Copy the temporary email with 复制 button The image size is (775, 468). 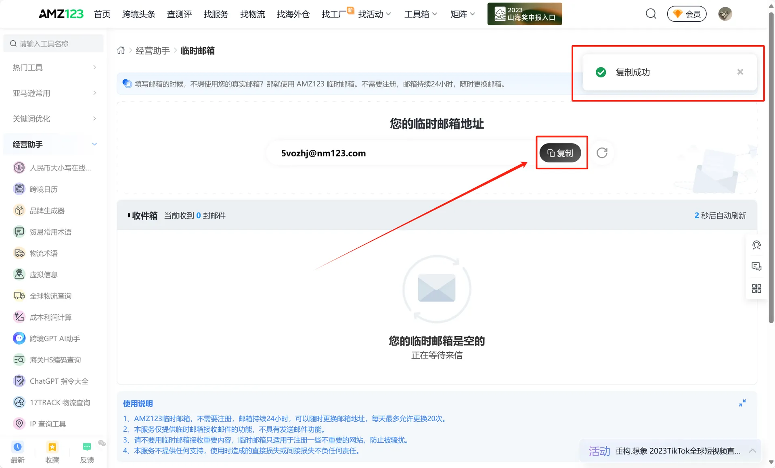click(560, 153)
